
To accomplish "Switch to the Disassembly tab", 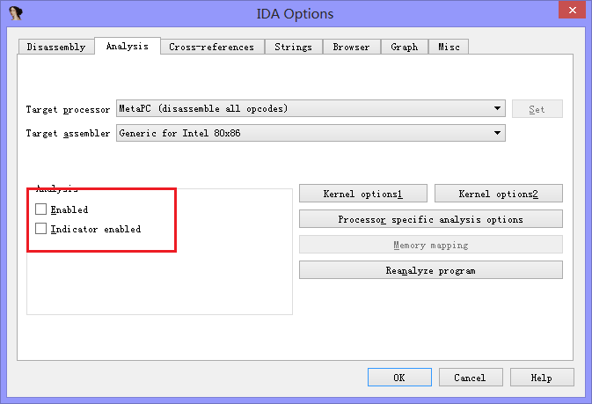I will click(x=56, y=47).
